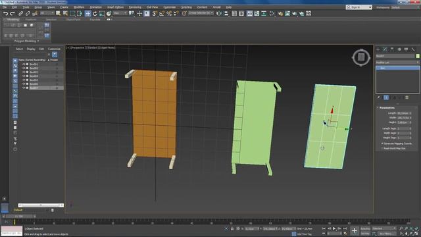Open the Create Selection Set dropdown
Viewport: 421px width, 237px height.
click(x=201, y=13)
